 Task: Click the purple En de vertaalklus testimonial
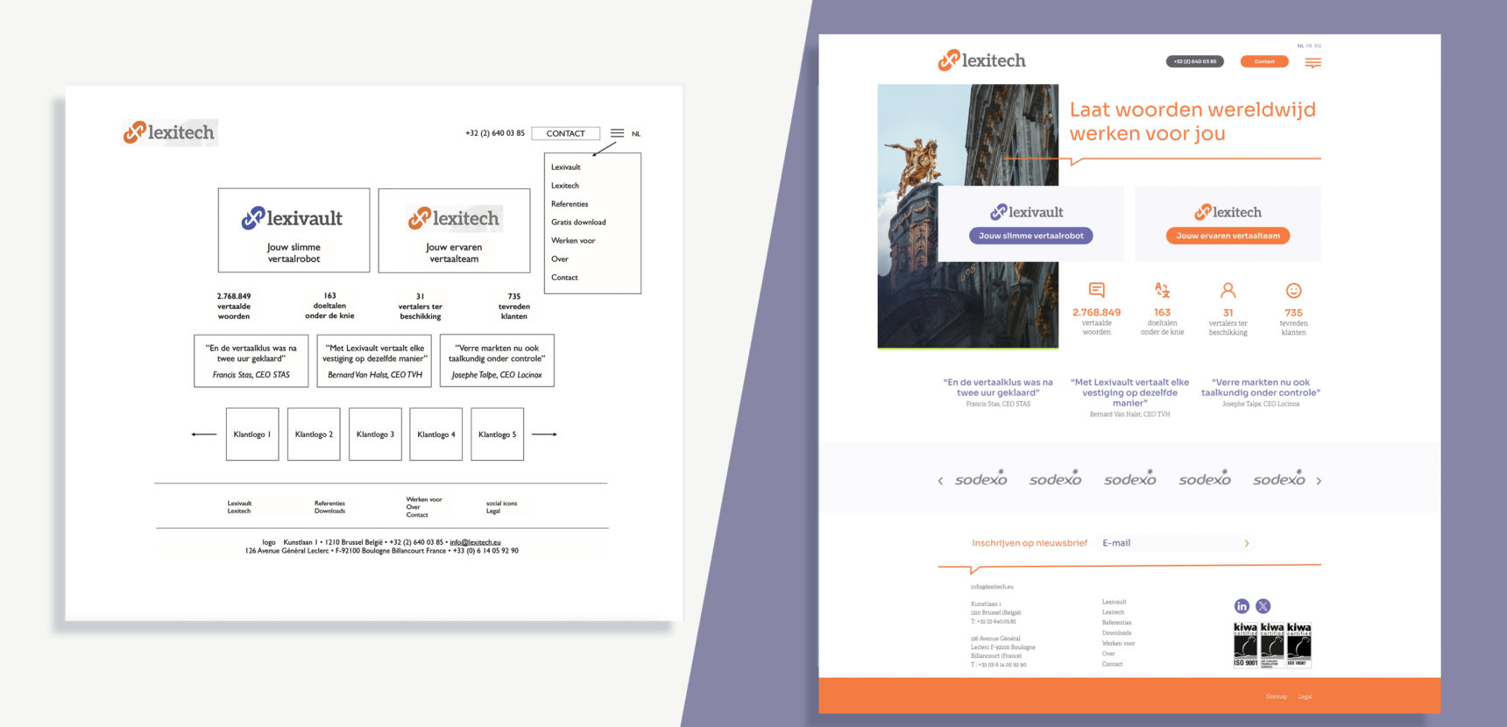point(998,387)
